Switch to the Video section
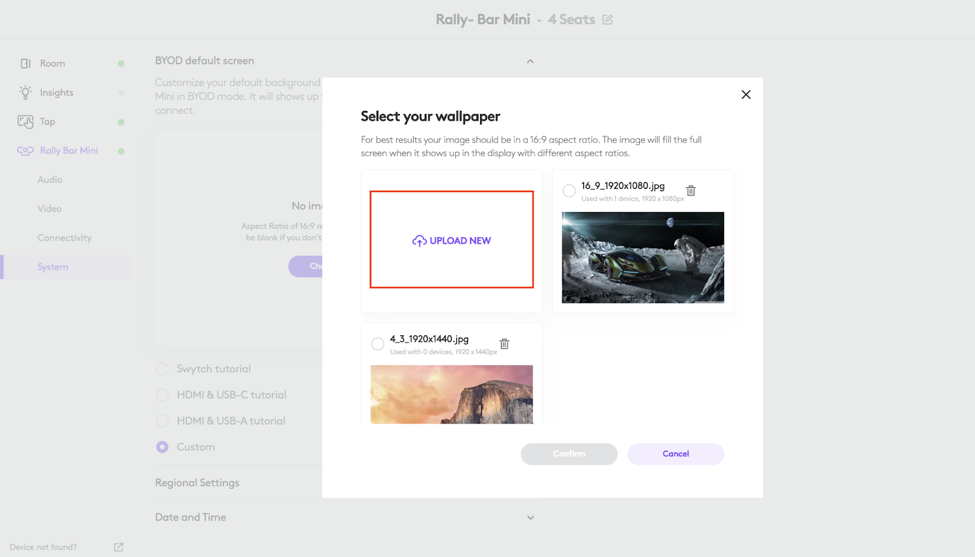This screenshot has width=975, height=557. pyautogui.click(x=49, y=208)
